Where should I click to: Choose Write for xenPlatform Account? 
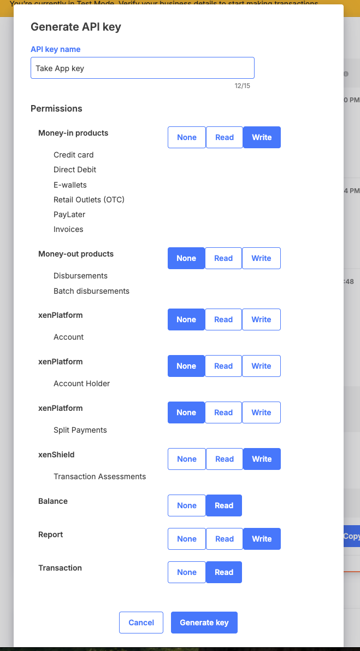click(261, 319)
